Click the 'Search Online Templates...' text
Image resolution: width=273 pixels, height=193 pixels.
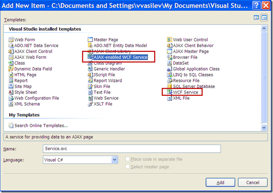[x=41, y=126]
